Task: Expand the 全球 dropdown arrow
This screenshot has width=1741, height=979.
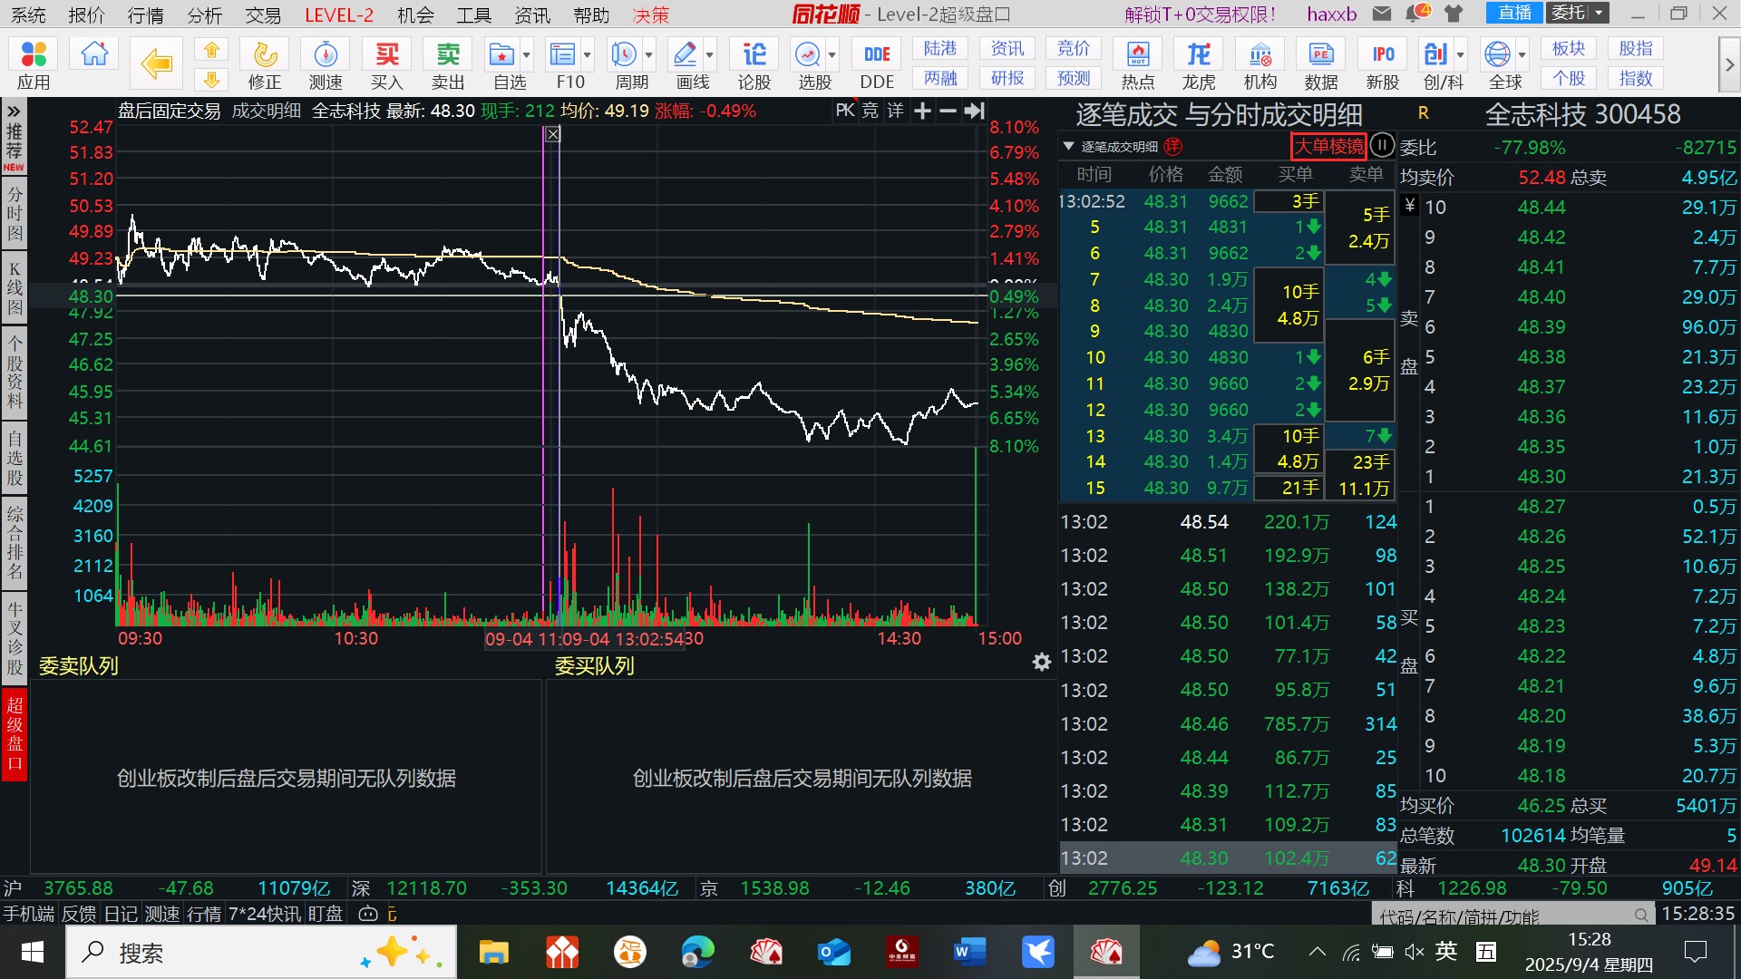Action: pyautogui.click(x=1522, y=55)
